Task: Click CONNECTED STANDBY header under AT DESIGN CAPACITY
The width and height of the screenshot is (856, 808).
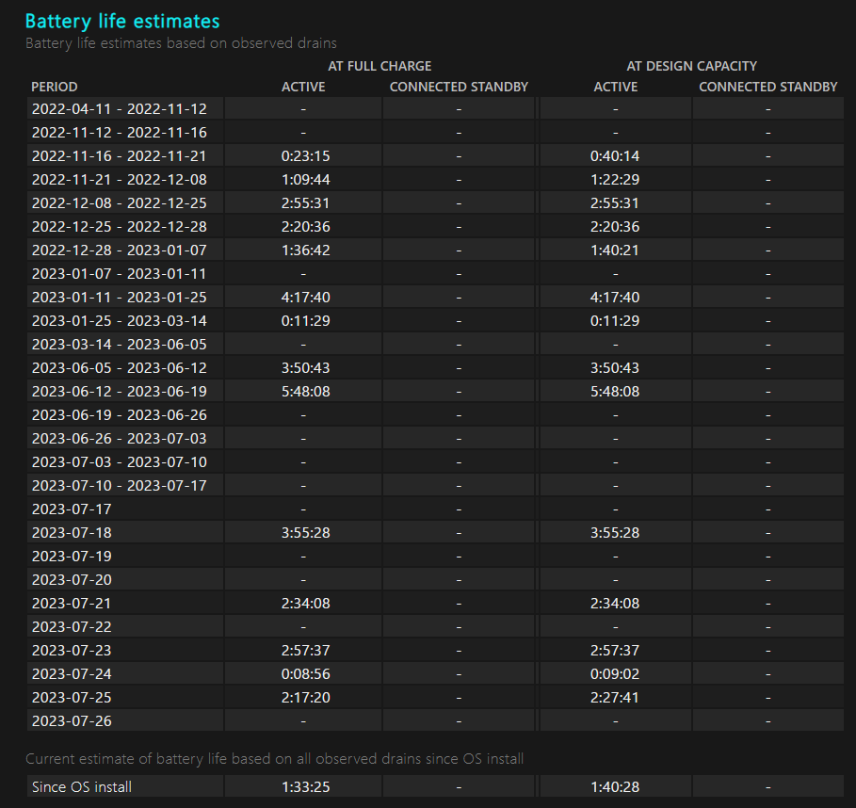Action: pos(768,87)
